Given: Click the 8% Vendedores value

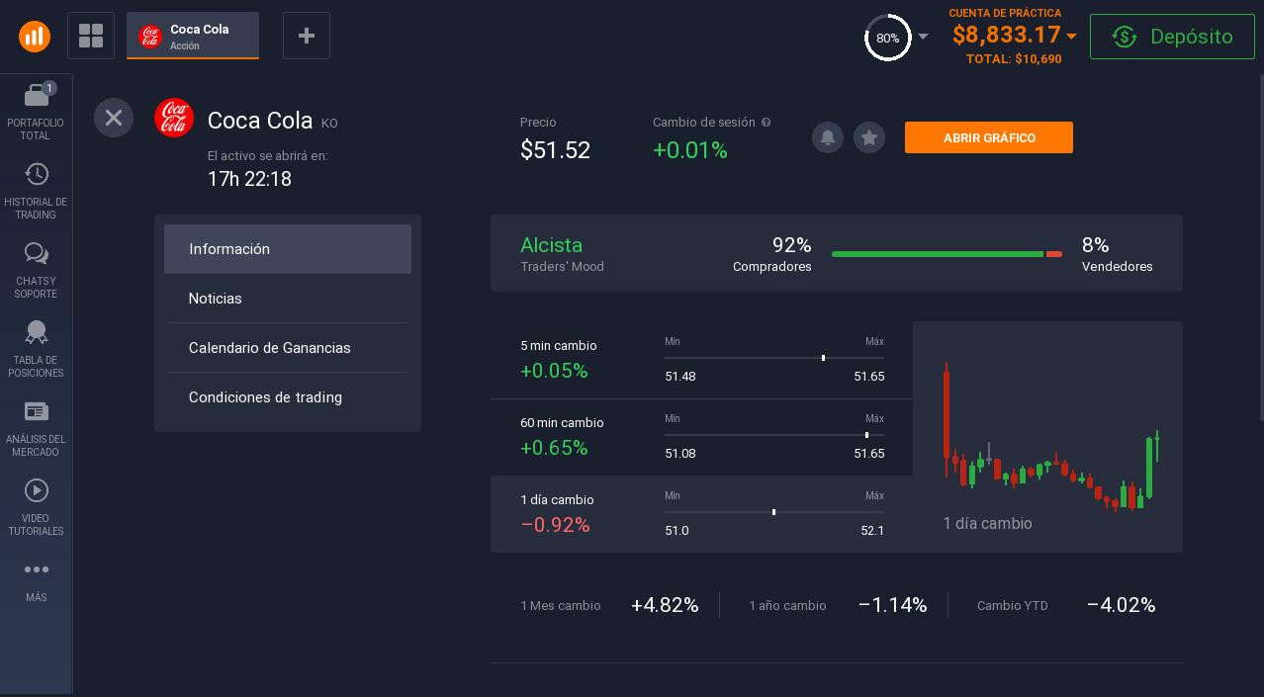Looking at the screenshot, I should tap(1096, 245).
